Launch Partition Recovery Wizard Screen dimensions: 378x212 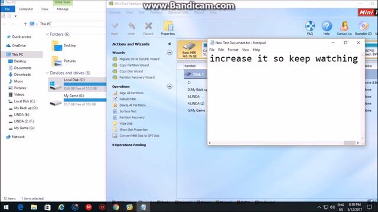(133, 77)
